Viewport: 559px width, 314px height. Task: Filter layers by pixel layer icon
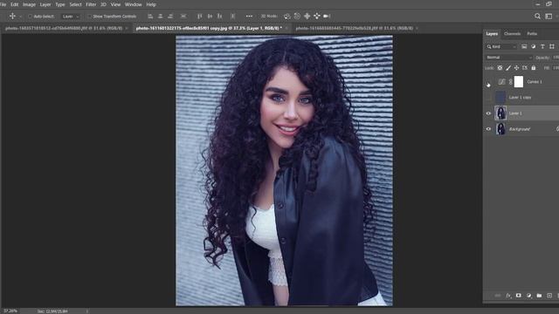pos(524,46)
